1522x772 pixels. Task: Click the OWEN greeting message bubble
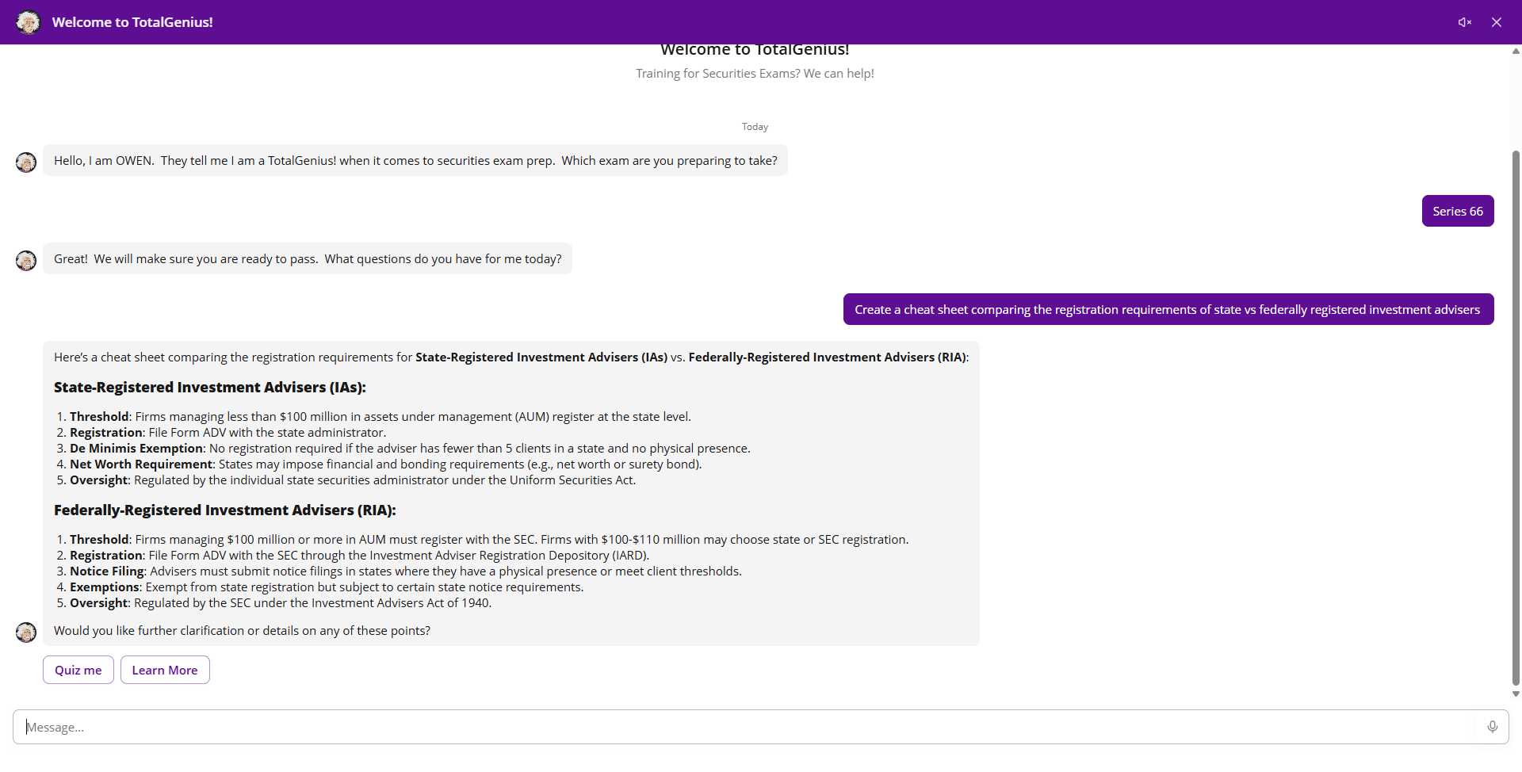(415, 160)
